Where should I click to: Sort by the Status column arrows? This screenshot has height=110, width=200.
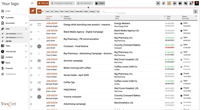[196, 16]
